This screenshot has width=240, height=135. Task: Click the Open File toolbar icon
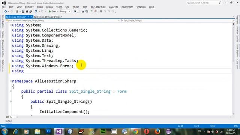coord(23,12)
